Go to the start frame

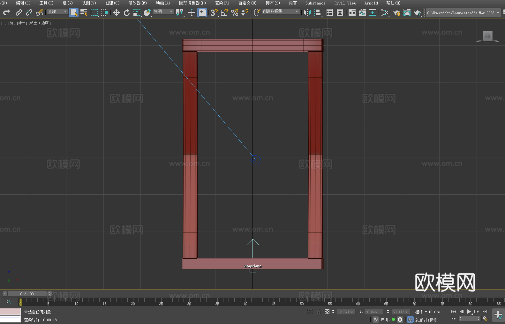point(453,312)
